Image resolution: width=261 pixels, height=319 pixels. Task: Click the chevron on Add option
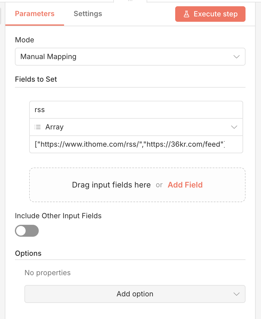237,294
